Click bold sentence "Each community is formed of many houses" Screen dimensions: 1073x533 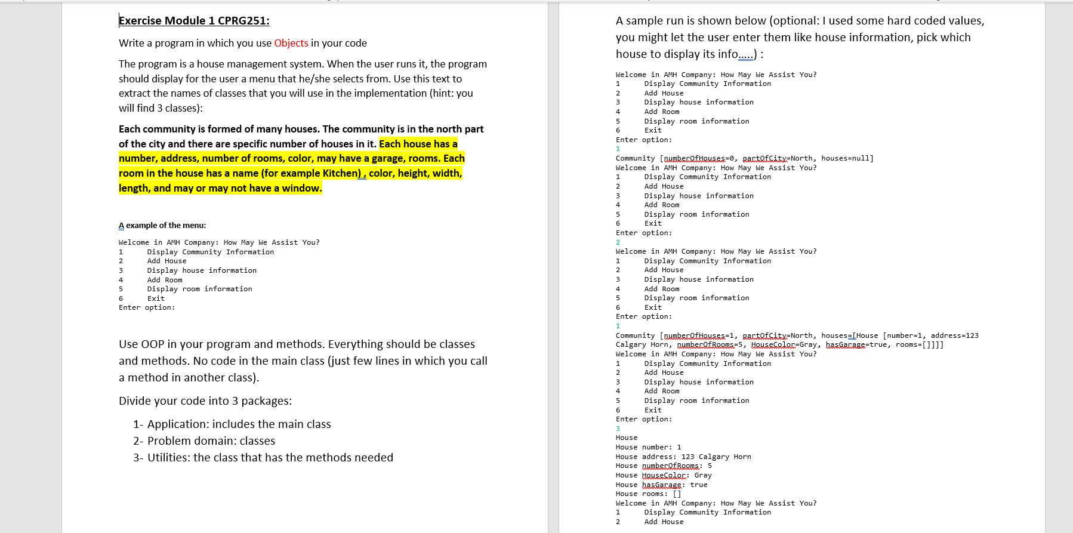[x=301, y=129]
